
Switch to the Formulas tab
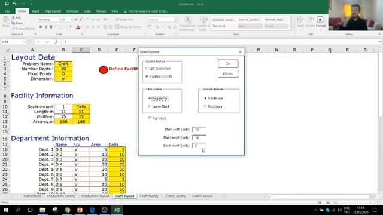coord(72,11)
